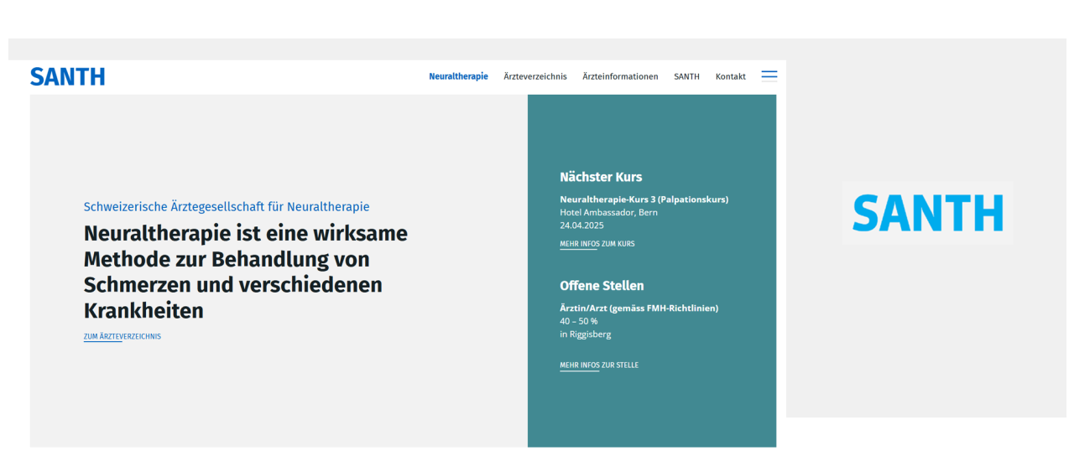
Task: Click the in Riggisberg job location text
Action: 585,334
